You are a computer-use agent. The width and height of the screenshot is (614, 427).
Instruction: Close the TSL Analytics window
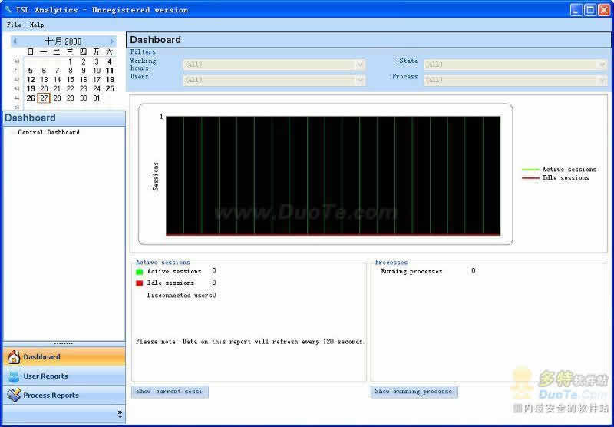coord(604,10)
